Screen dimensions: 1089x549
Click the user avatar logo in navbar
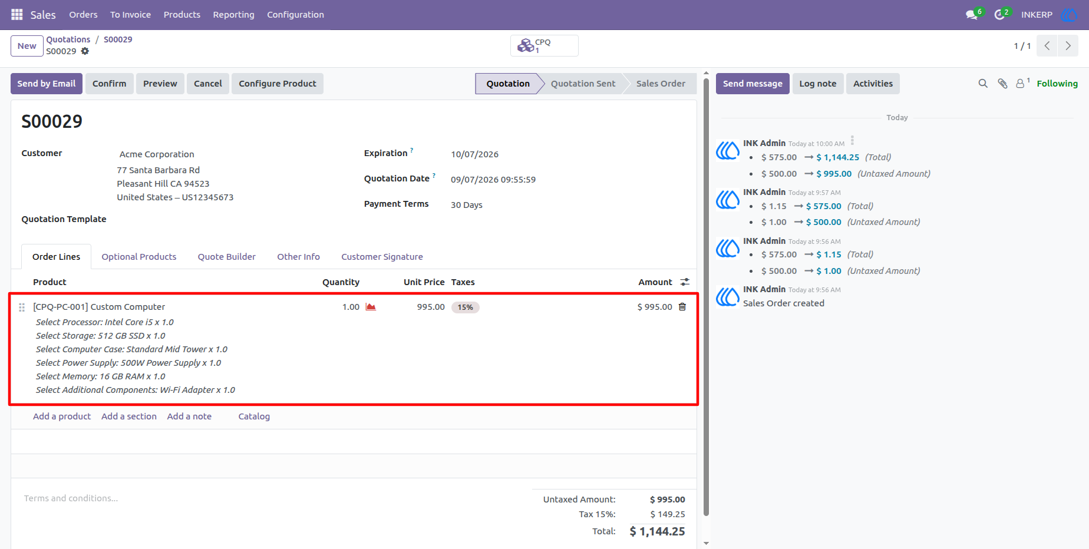pos(1069,15)
